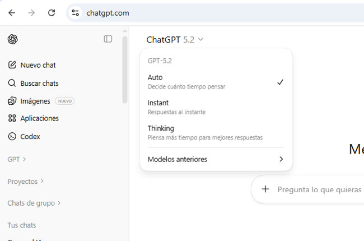This screenshot has width=364, height=241.
Task: Click the plus icon in prompt box
Action: coord(265,189)
